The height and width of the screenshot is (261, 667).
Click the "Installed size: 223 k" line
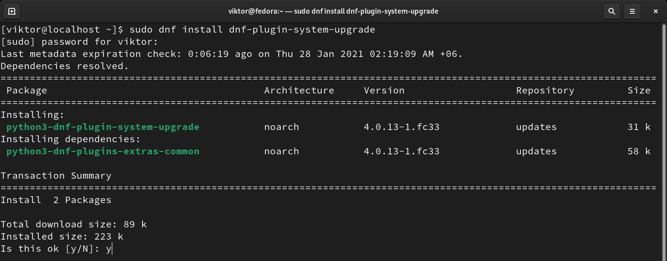coord(62,237)
